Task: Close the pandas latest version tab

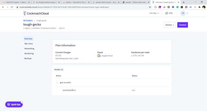Action: click(119, 2)
